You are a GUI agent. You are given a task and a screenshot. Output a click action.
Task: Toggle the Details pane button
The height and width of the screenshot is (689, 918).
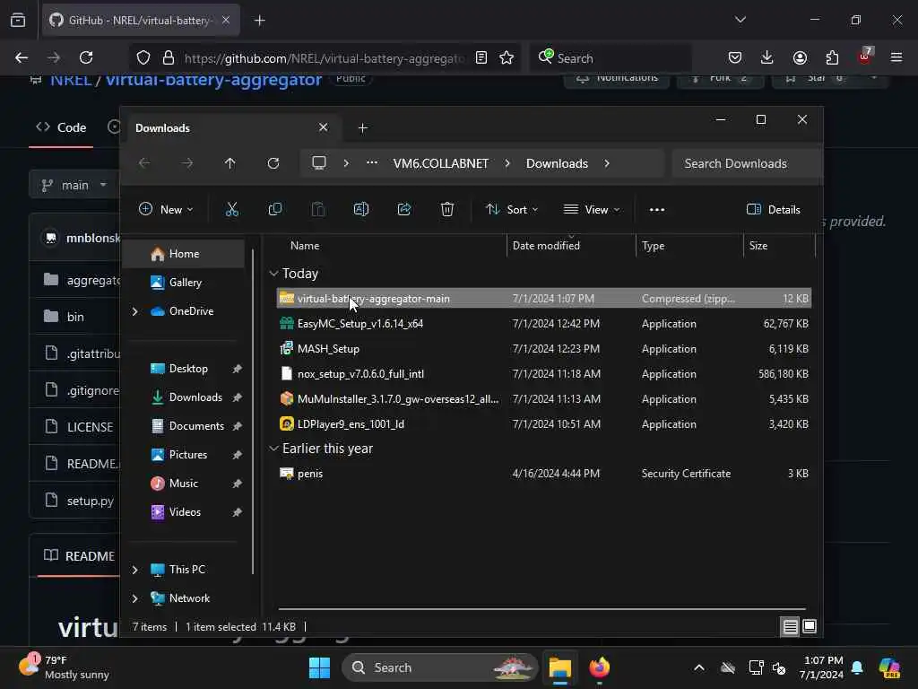pos(774,210)
